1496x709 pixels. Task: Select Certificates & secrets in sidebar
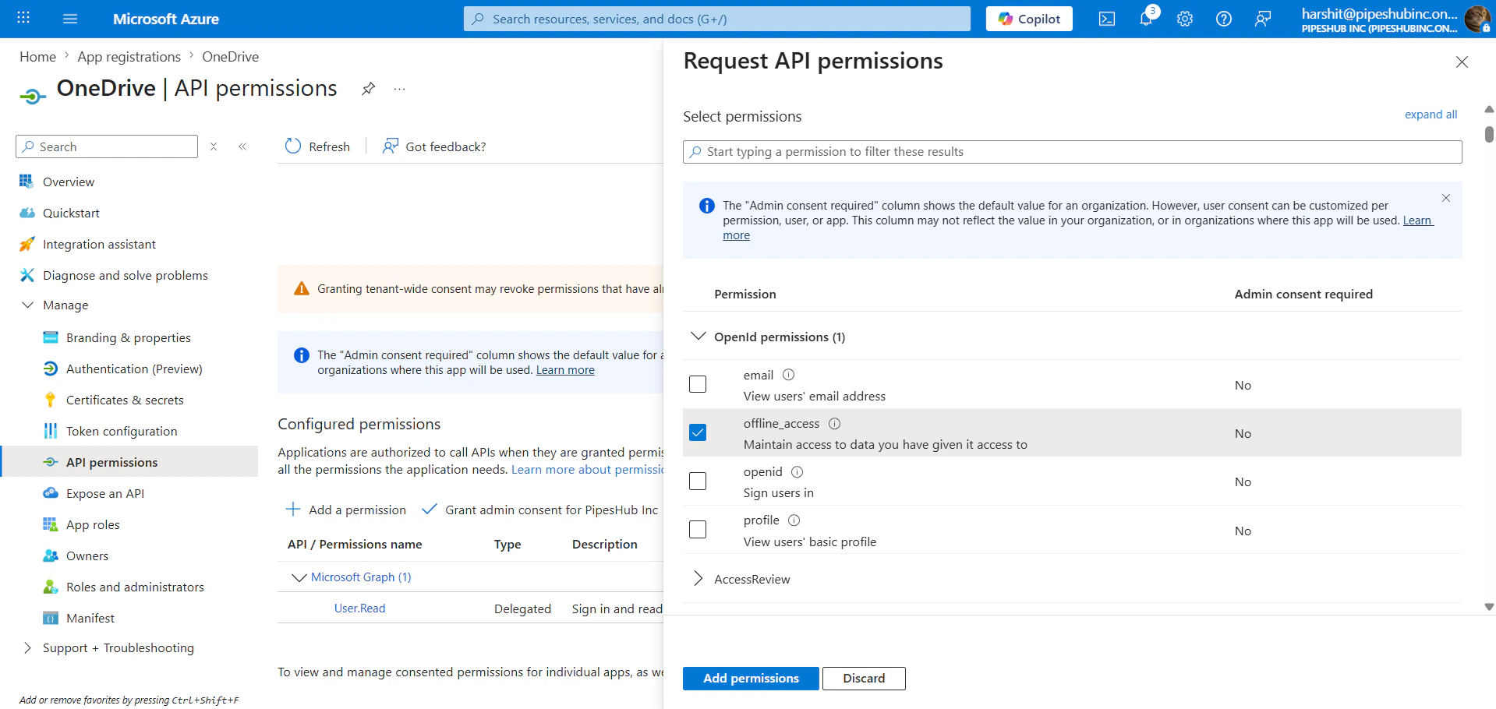click(x=123, y=399)
